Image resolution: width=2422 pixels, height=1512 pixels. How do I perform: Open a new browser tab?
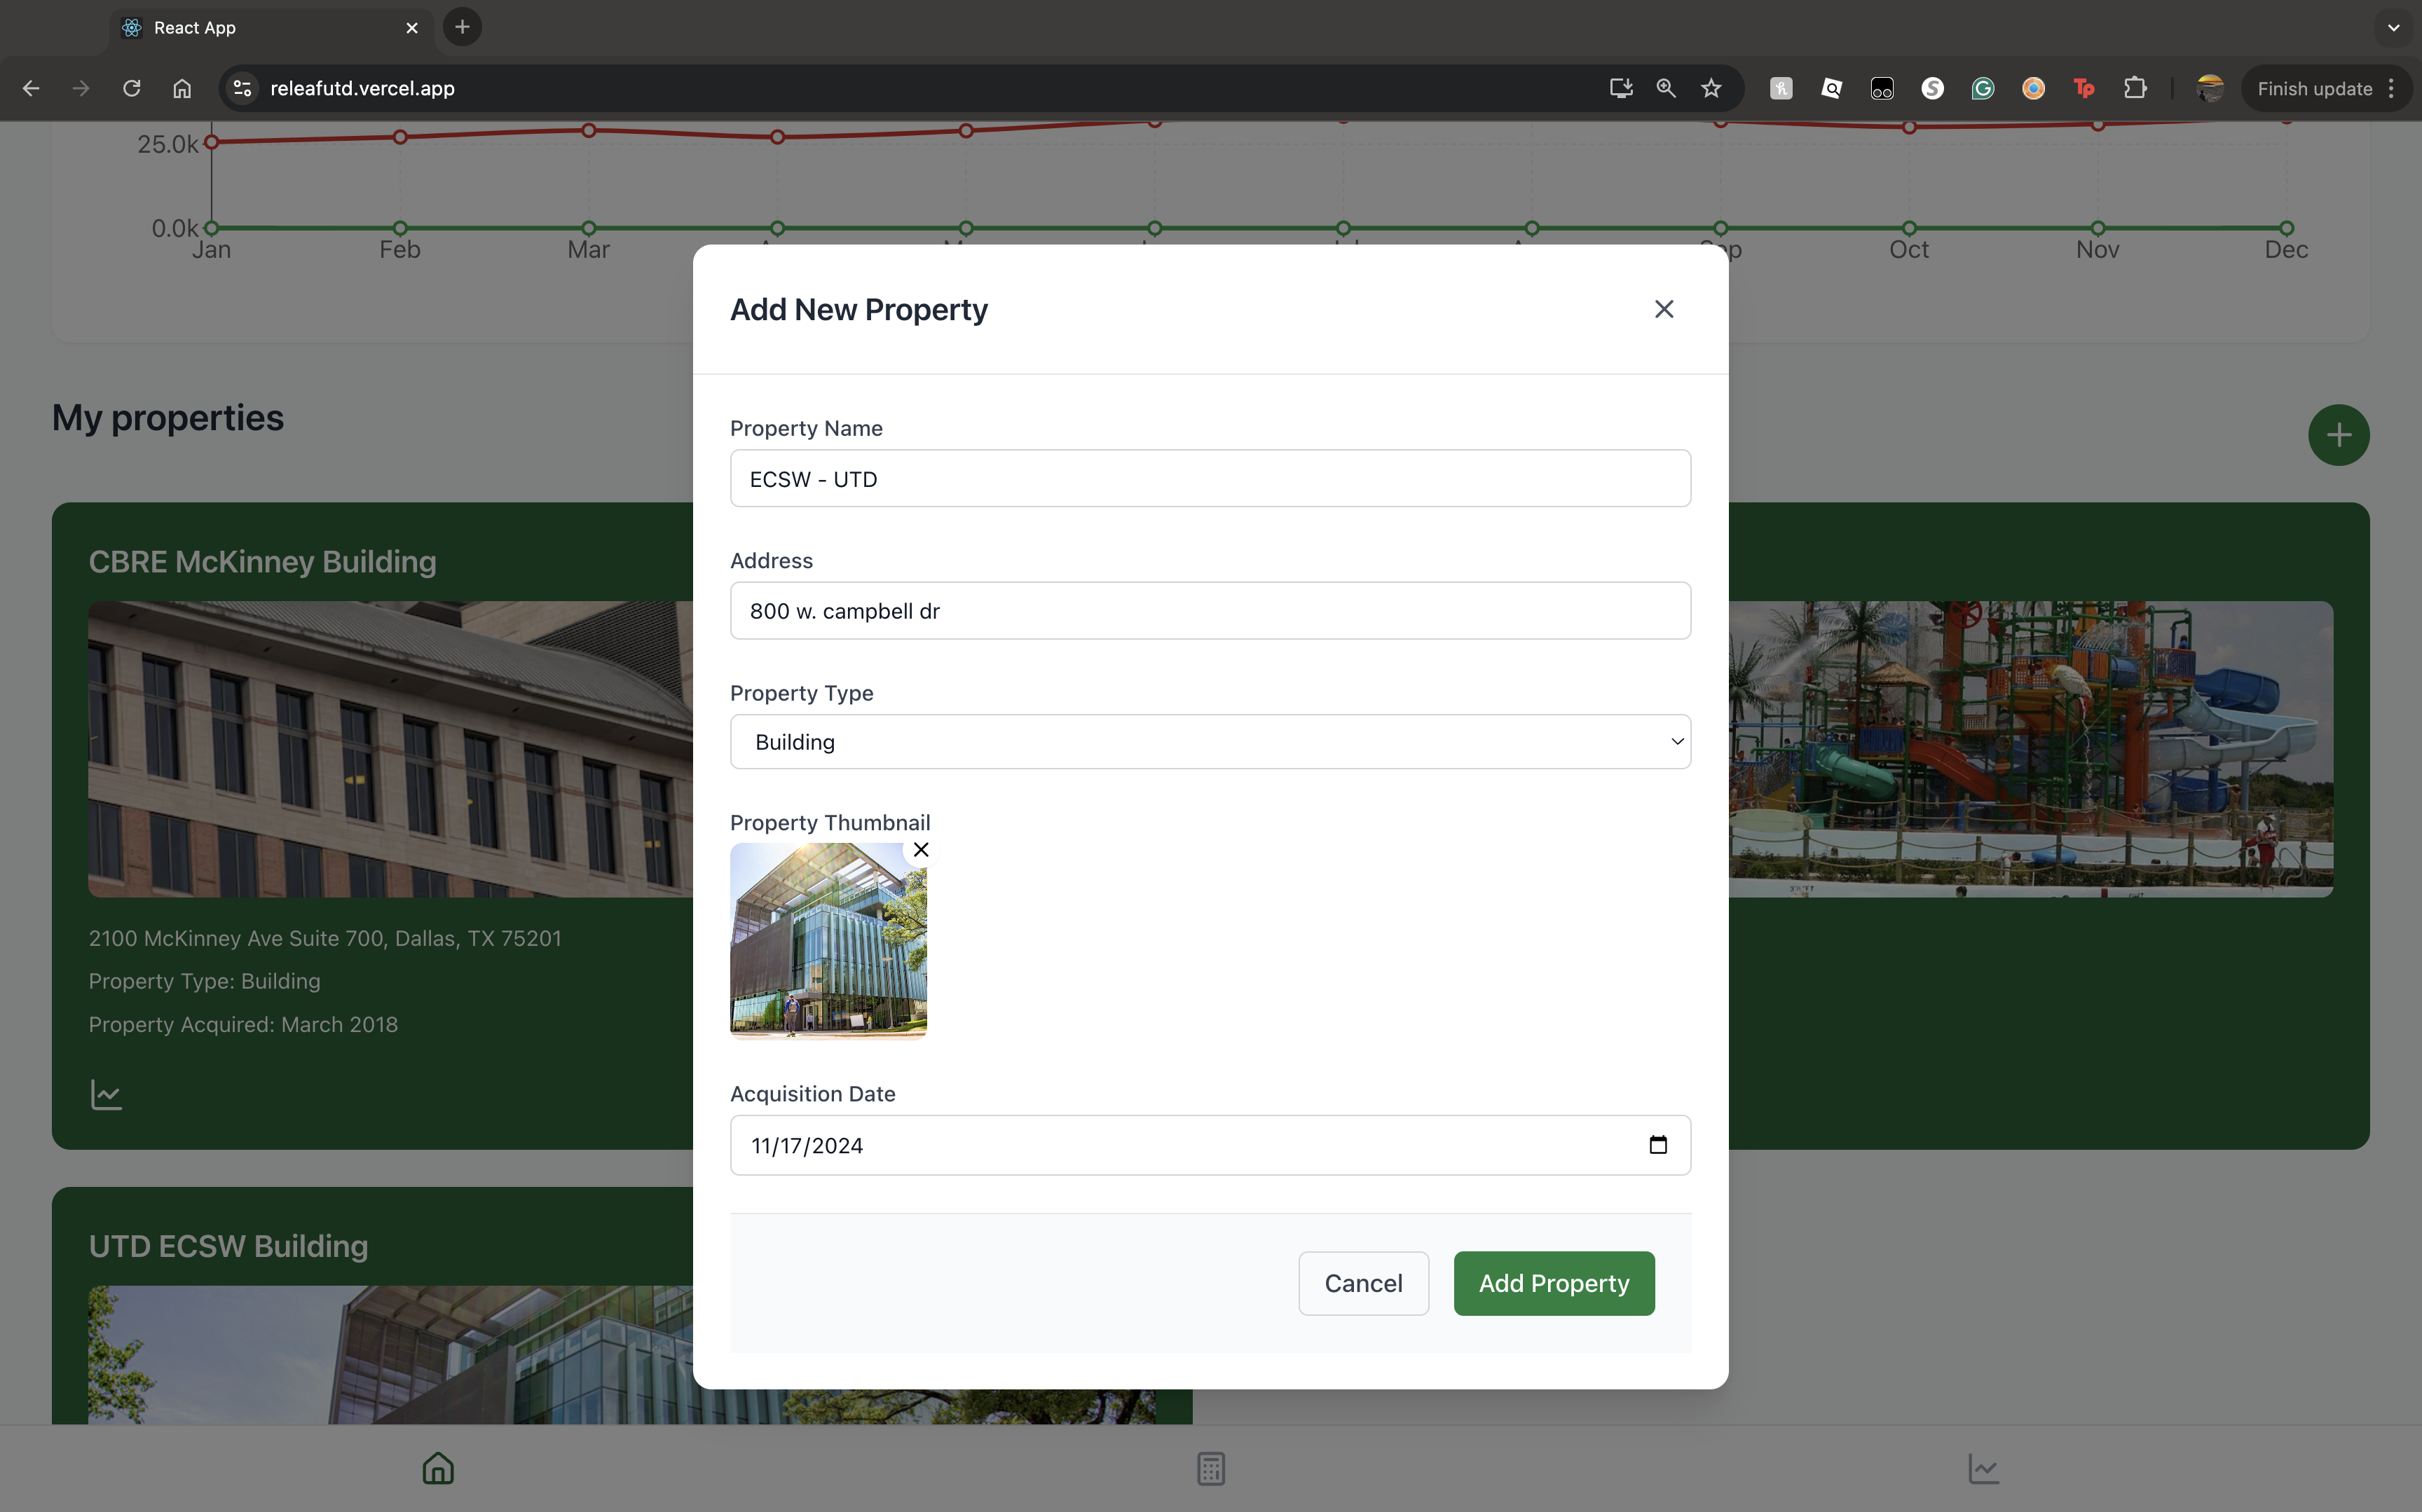coord(462,28)
